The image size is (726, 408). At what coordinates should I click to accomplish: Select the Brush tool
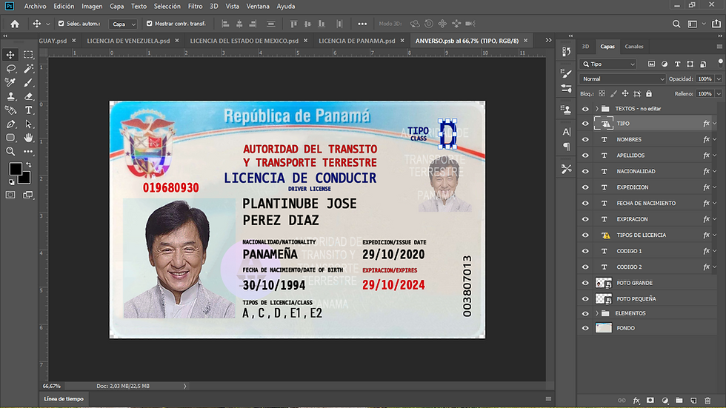point(28,82)
